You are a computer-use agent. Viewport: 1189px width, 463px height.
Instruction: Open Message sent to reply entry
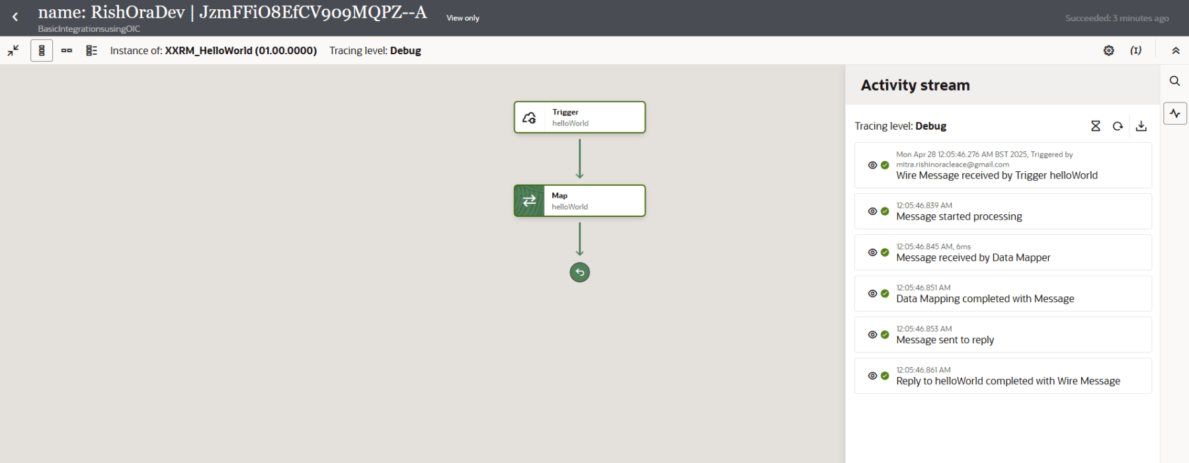tap(945, 339)
